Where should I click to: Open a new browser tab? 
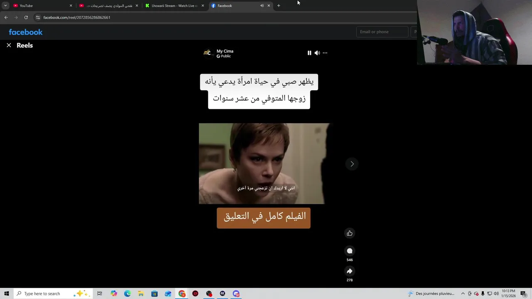[x=278, y=5]
